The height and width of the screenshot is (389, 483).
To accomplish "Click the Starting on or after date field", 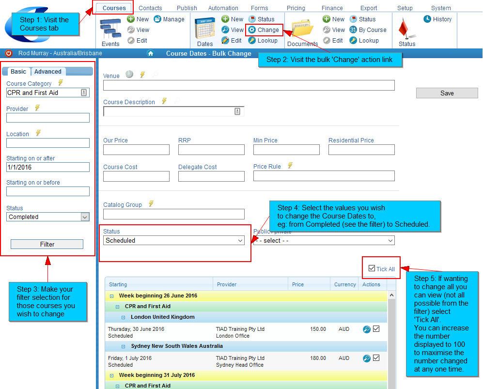I will [48, 167].
